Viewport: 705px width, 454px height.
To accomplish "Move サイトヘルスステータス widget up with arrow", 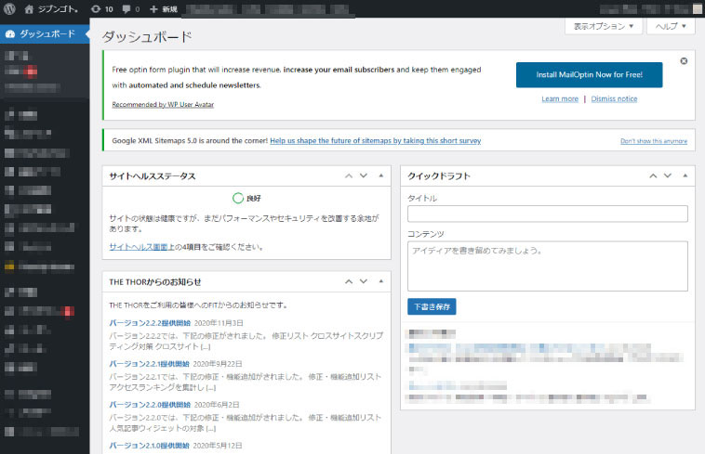I will 349,175.
